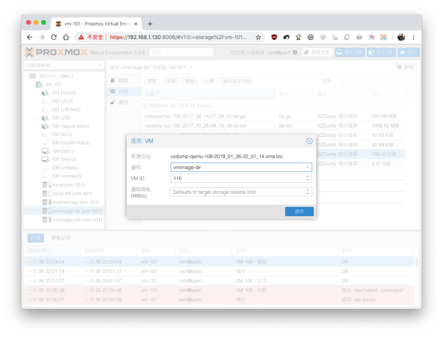Viewport: 443px width, 337px height.
Task: Click the read limit spinner arrows
Action: 308,192
